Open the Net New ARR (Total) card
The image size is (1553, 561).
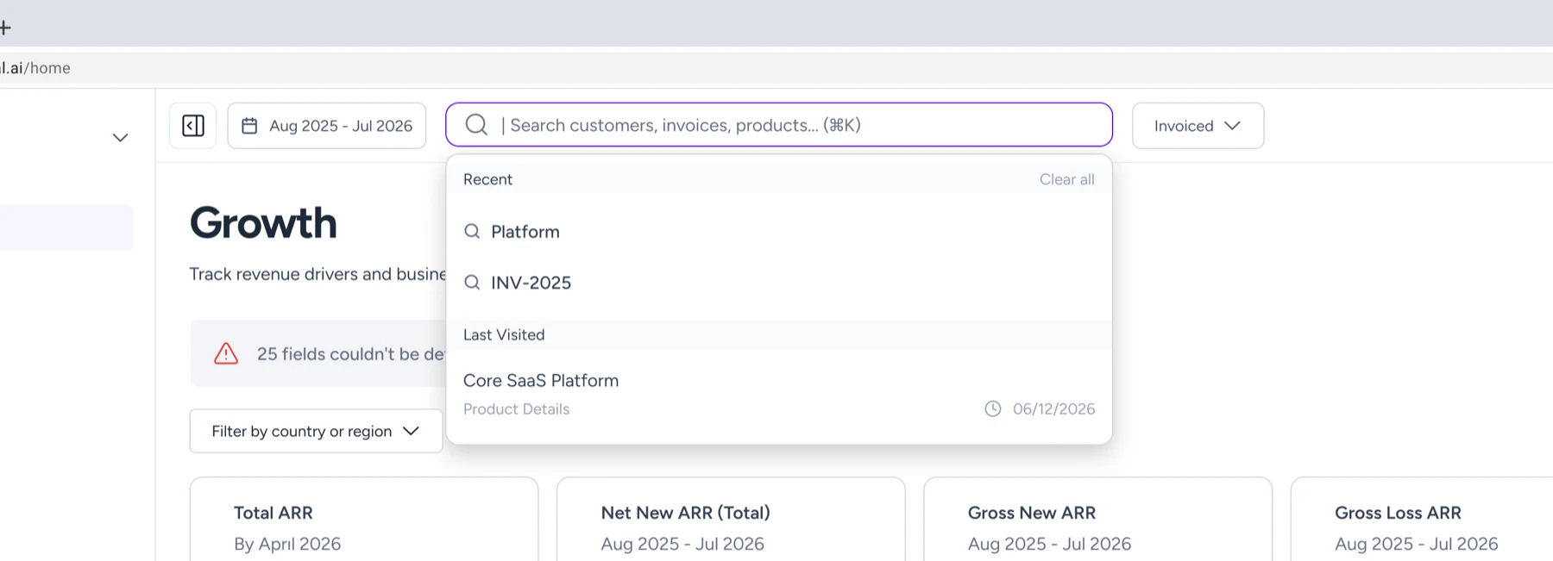[x=731, y=520]
